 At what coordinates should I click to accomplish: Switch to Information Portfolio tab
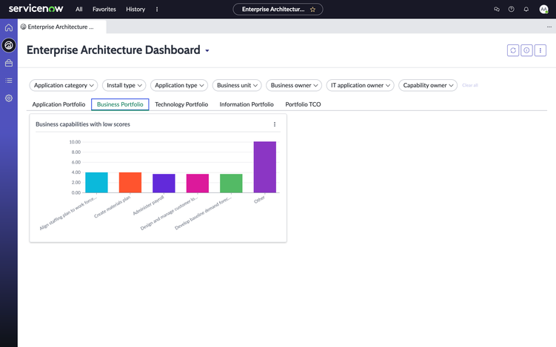(247, 104)
